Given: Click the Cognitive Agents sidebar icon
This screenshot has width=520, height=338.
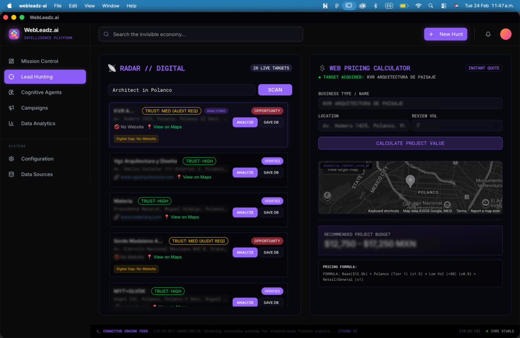Looking at the screenshot, I should [x=11, y=92].
